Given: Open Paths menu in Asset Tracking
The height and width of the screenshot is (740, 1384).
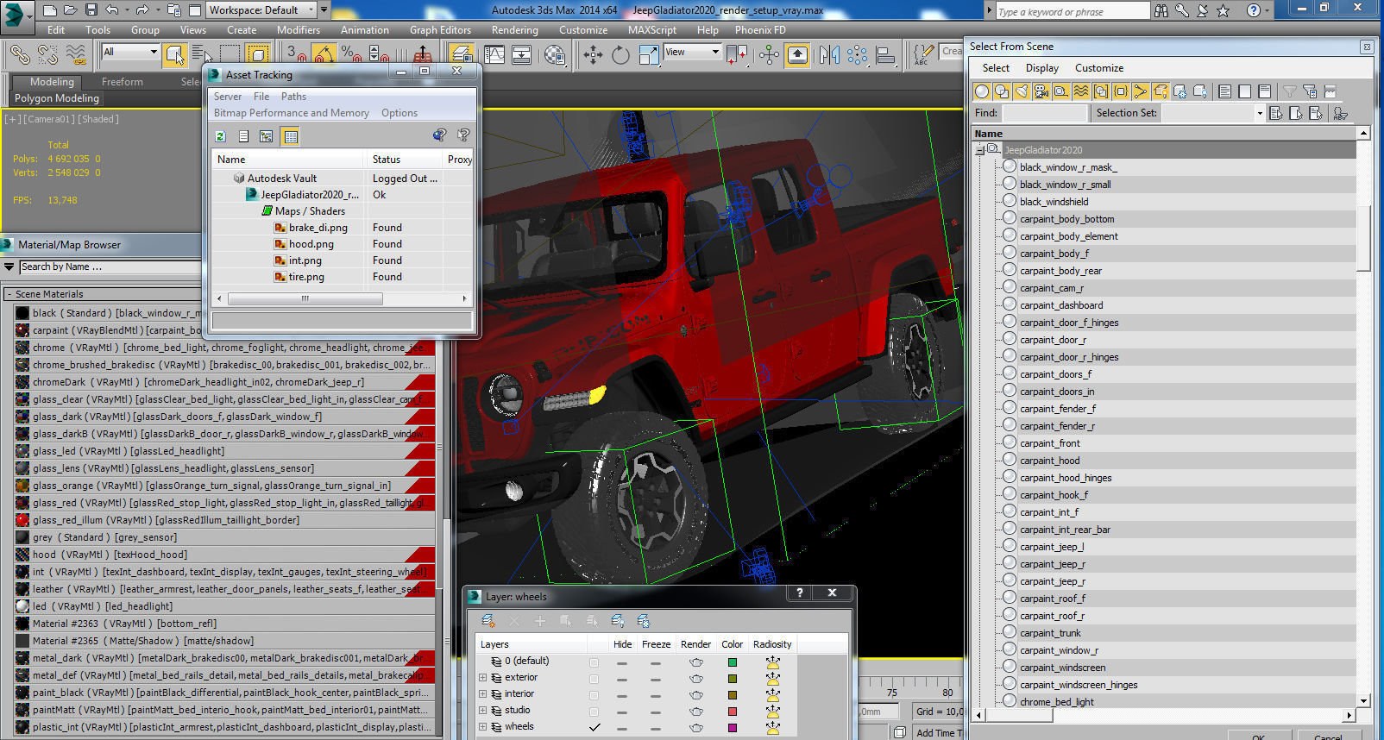Looking at the screenshot, I should [x=293, y=97].
